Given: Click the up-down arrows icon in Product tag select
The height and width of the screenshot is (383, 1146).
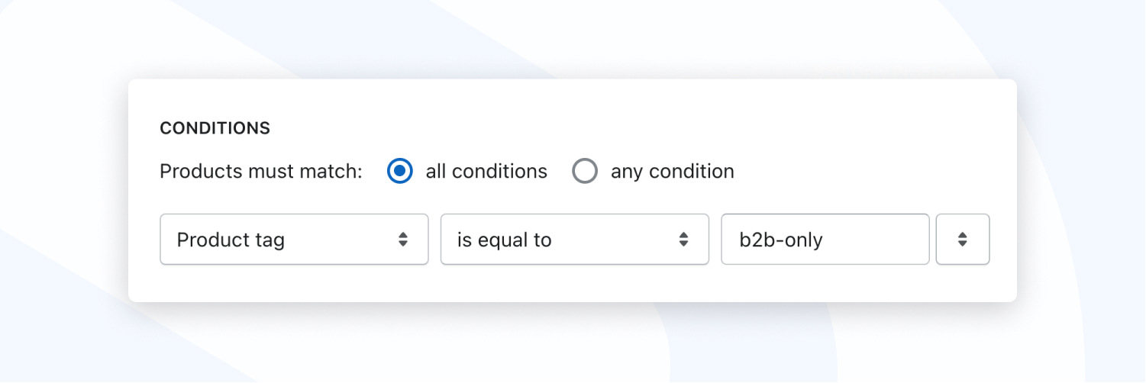Looking at the screenshot, I should pyautogui.click(x=403, y=240).
